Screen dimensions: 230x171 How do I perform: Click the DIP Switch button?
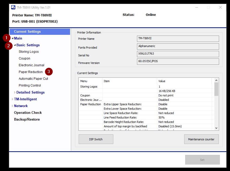click(x=96, y=139)
